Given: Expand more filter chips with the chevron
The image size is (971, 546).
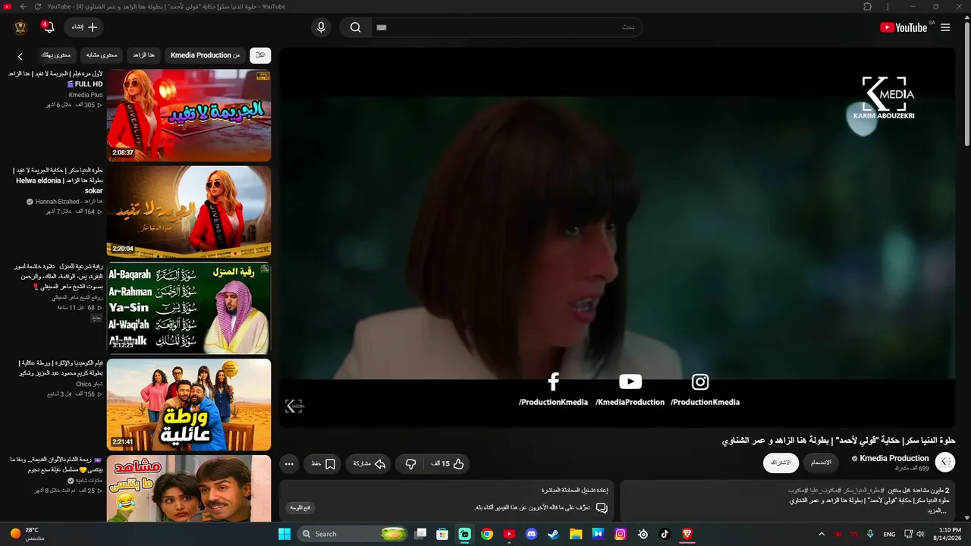Looking at the screenshot, I should pos(20,56).
